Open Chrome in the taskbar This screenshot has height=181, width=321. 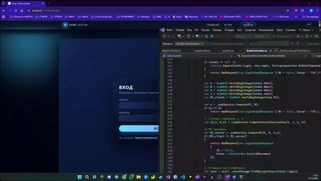click(x=124, y=177)
